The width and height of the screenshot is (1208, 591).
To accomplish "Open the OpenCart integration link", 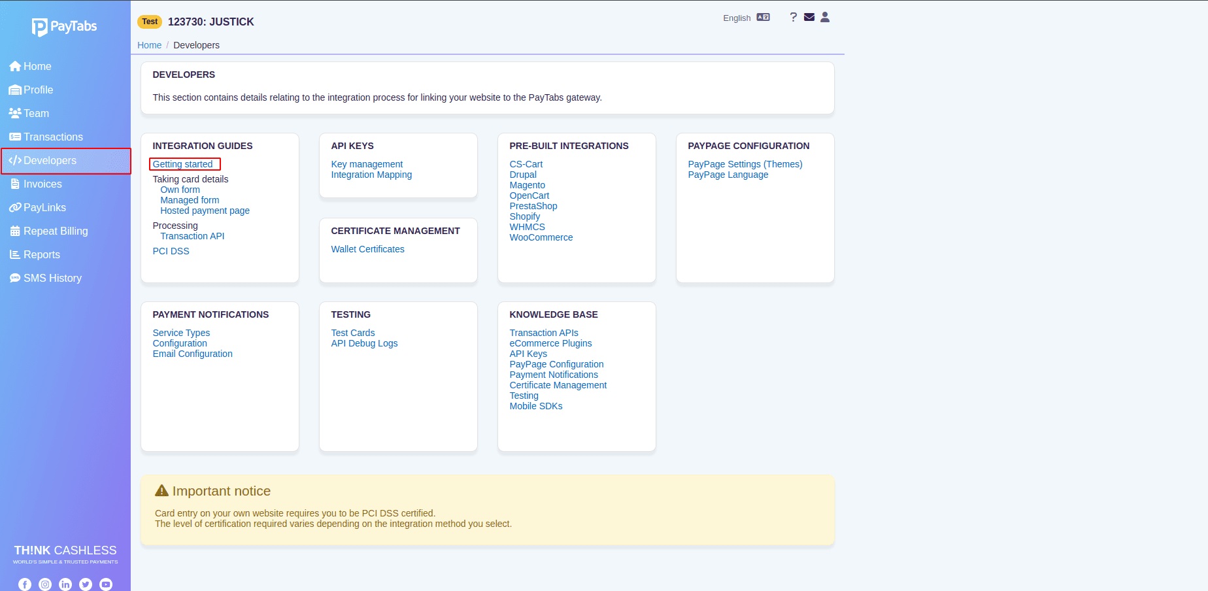I will click(x=529, y=195).
